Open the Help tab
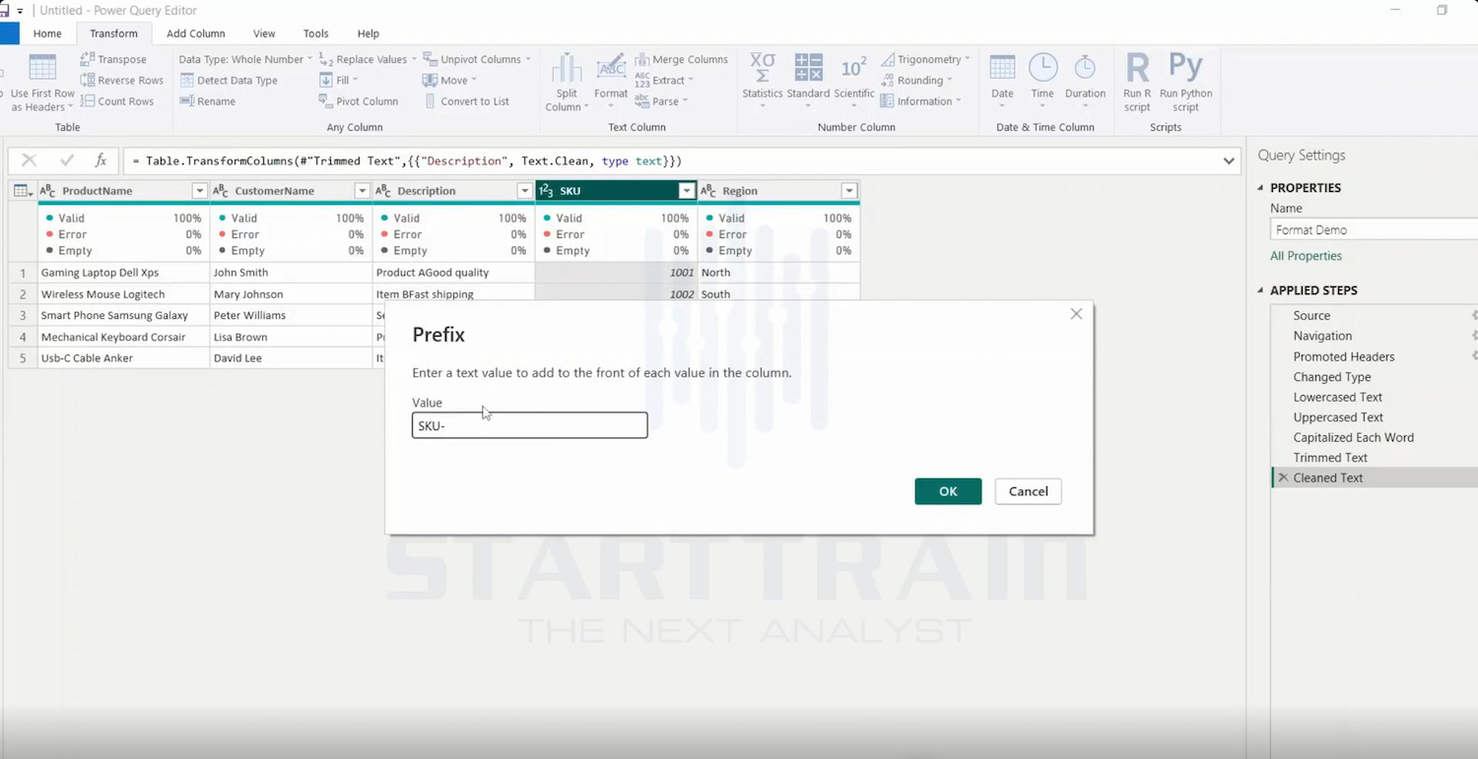 [x=369, y=33]
